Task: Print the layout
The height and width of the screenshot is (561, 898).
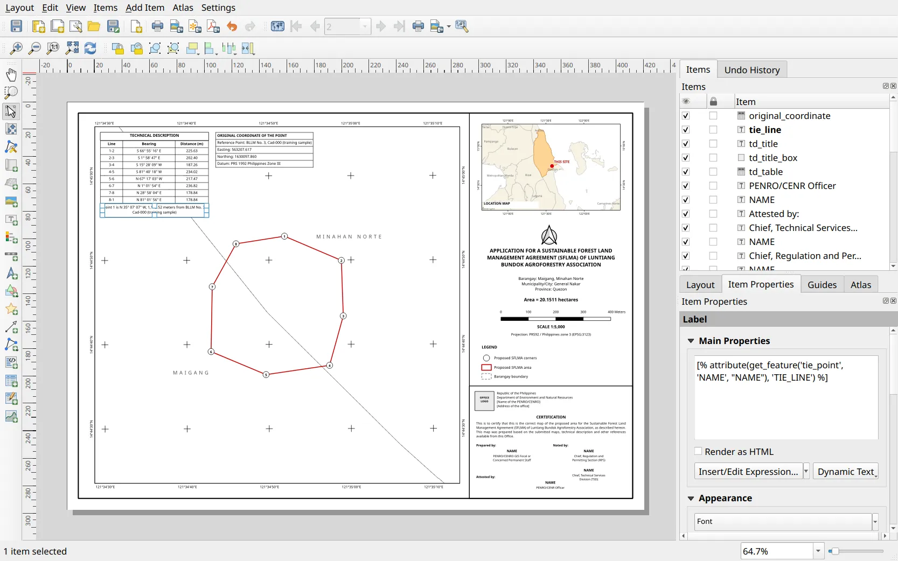Action: pos(157,26)
